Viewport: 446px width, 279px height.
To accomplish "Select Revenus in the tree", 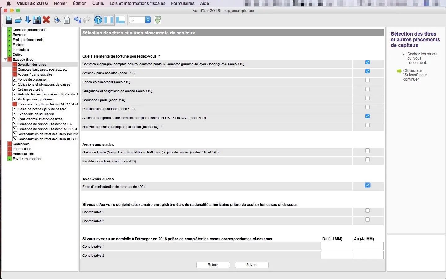I will click(x=20, y=35).
